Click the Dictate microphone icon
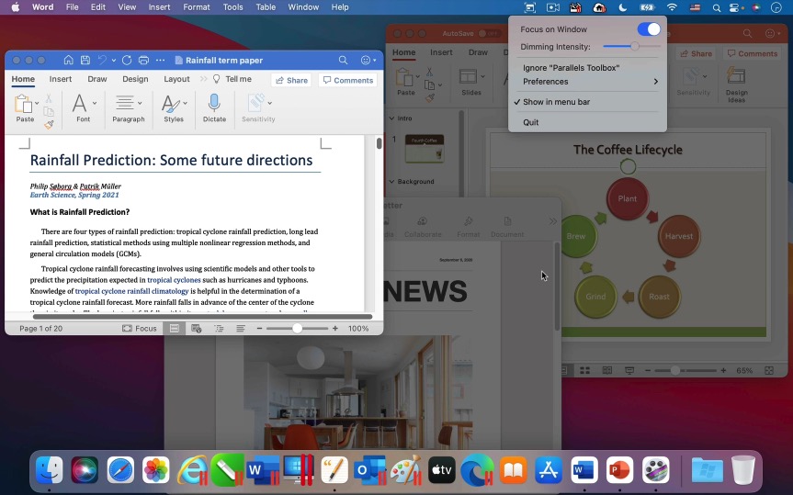 pos(214,104)
